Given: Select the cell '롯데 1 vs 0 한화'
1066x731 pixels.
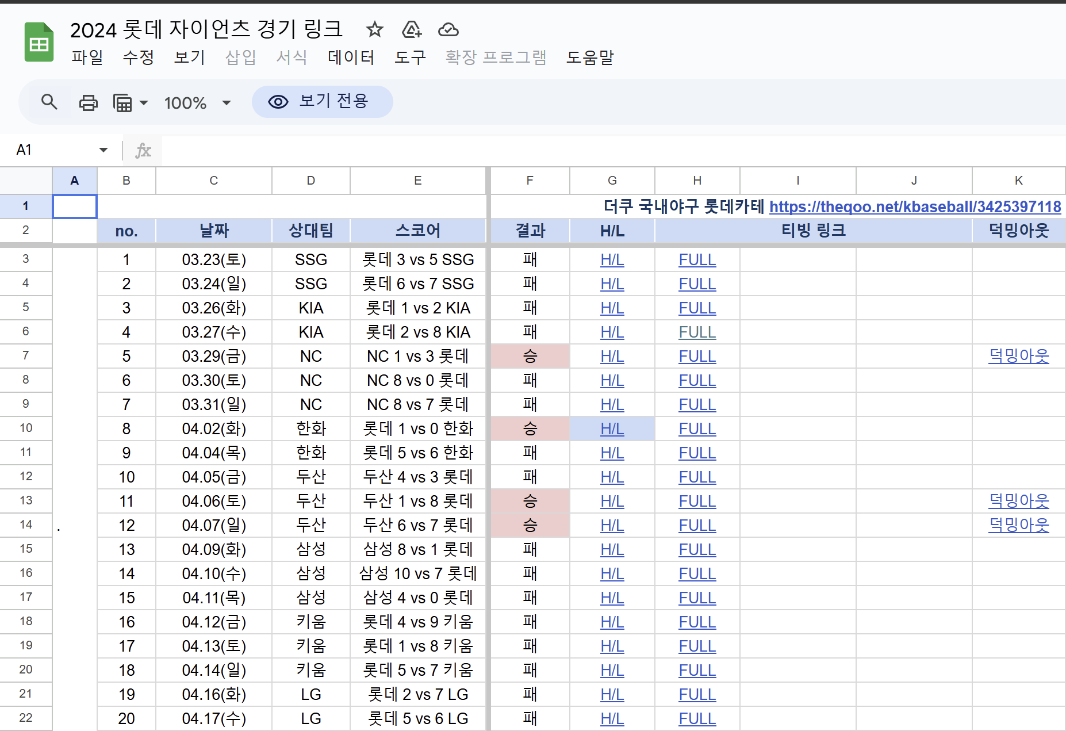Looking at the screenshot, I should click(418, 428).
